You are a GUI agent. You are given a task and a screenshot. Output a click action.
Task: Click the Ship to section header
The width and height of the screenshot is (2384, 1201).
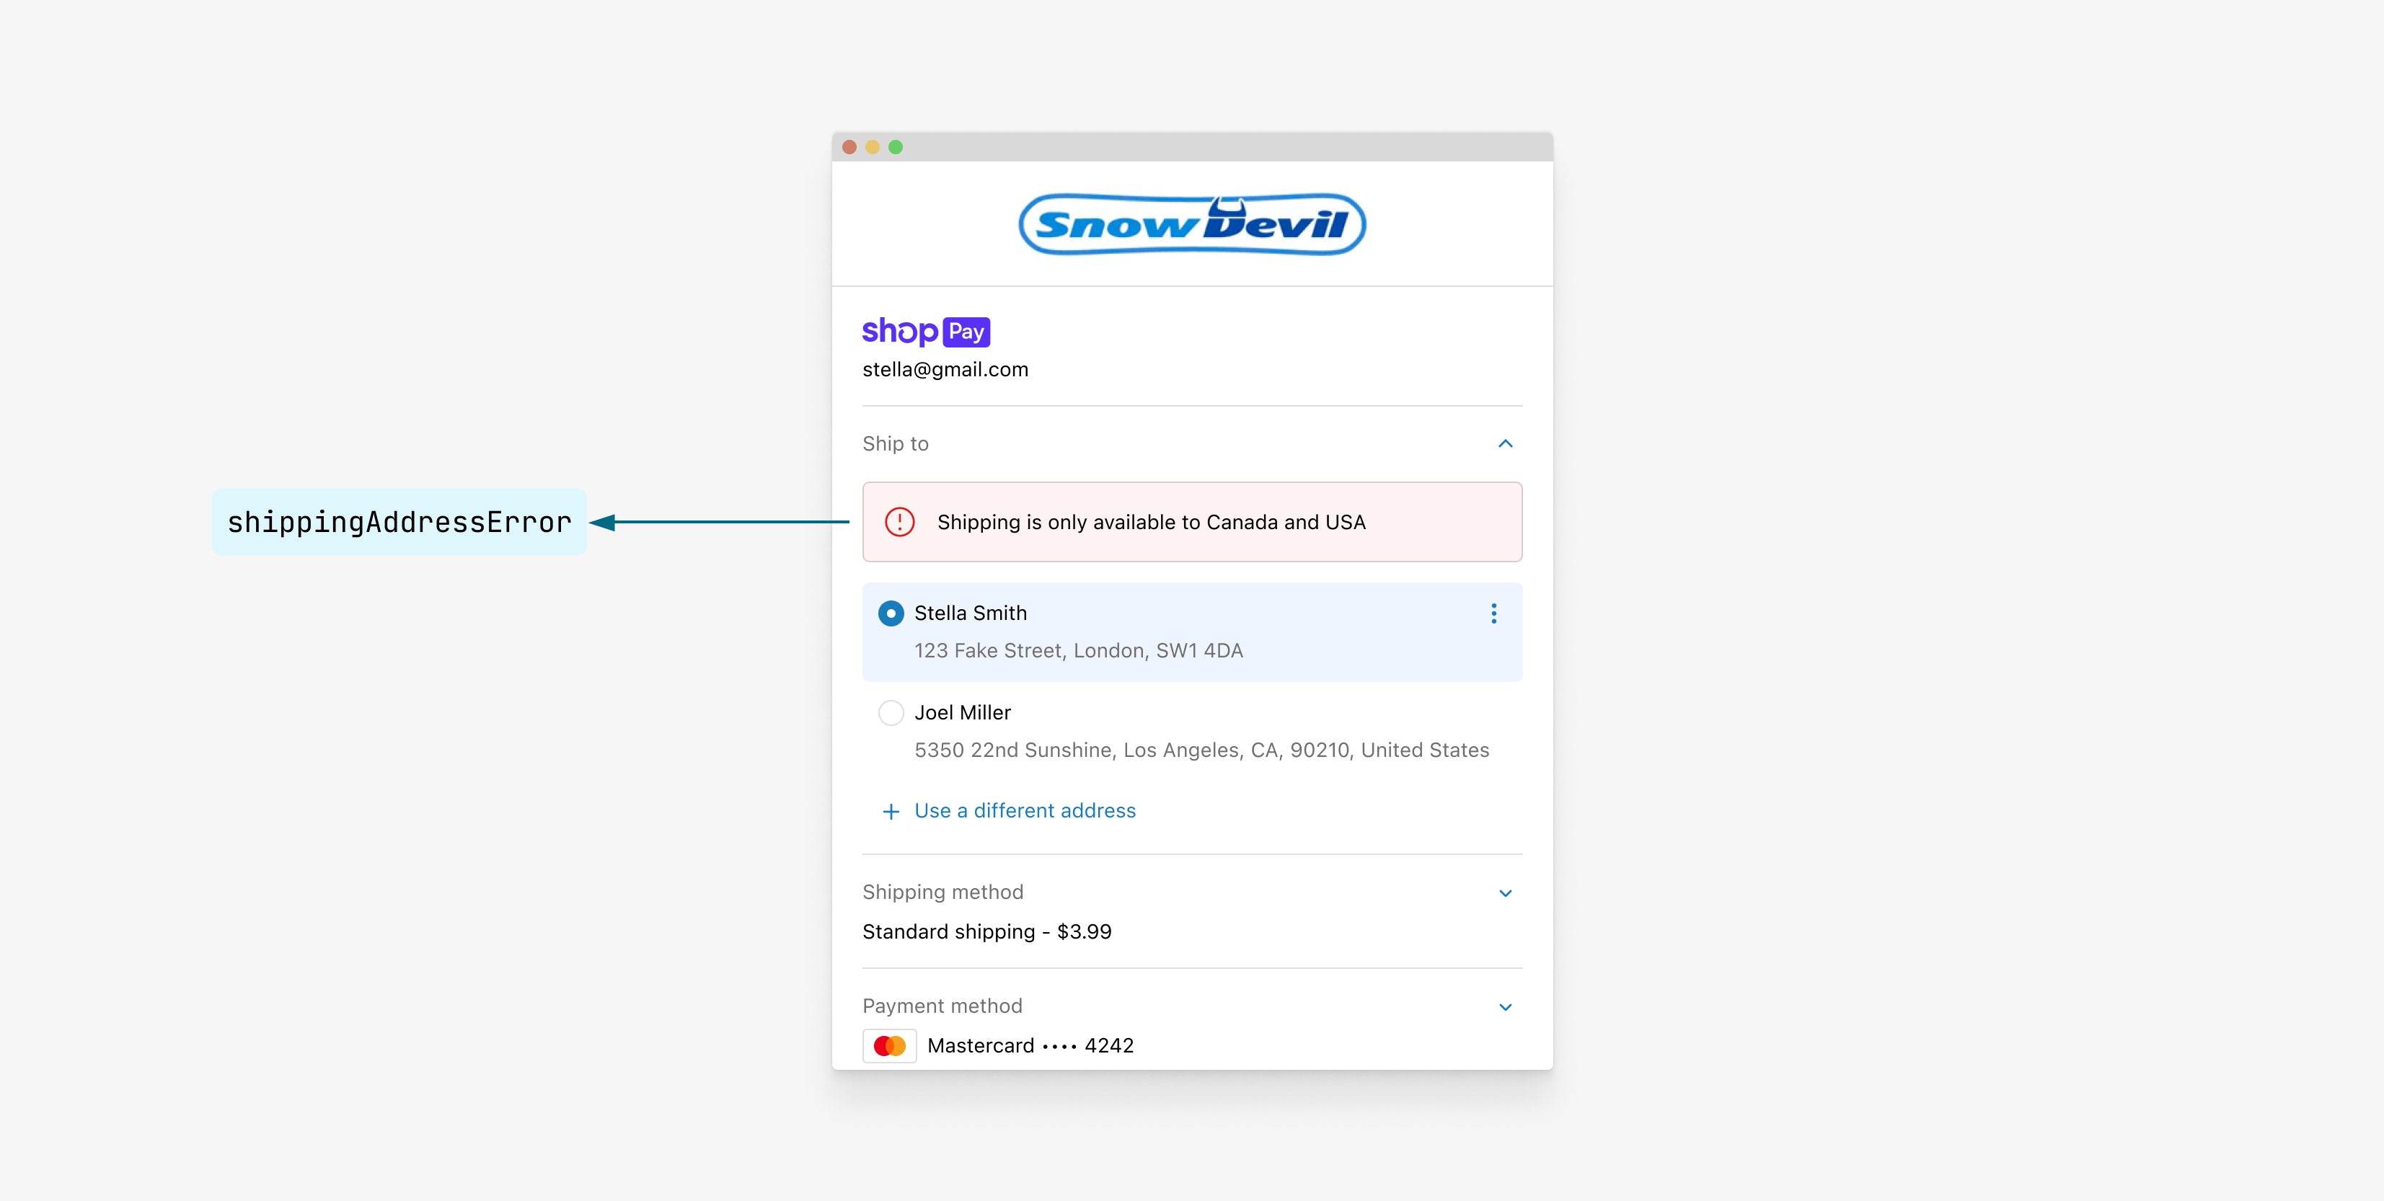[894, 443]
